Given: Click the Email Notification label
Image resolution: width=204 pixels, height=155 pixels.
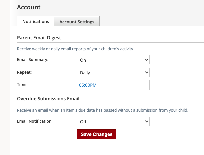Looking at the screenshot, I should coord(35,121).
